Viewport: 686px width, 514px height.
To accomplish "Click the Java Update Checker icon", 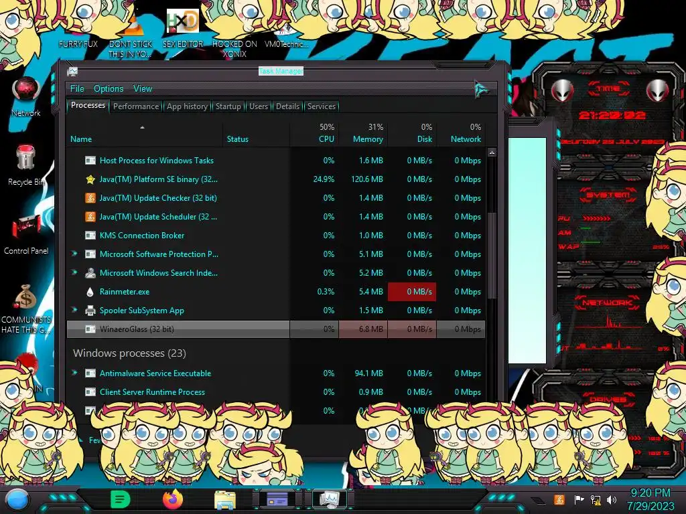I will click(x=90, y=198).
